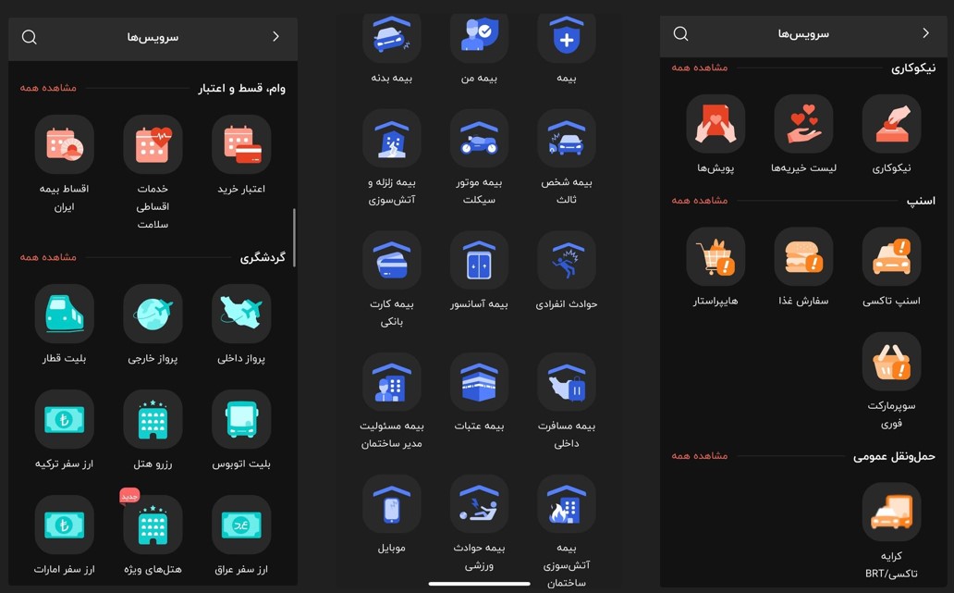This screenshot has width=954, height=593.
Task: Expand اسنپ section via مشاهده همه
Action: coord(700,201)
